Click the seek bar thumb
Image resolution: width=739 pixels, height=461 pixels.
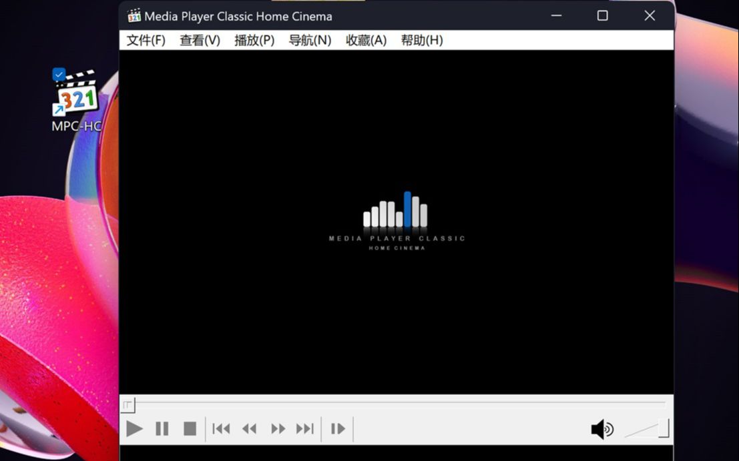(128, 405)
